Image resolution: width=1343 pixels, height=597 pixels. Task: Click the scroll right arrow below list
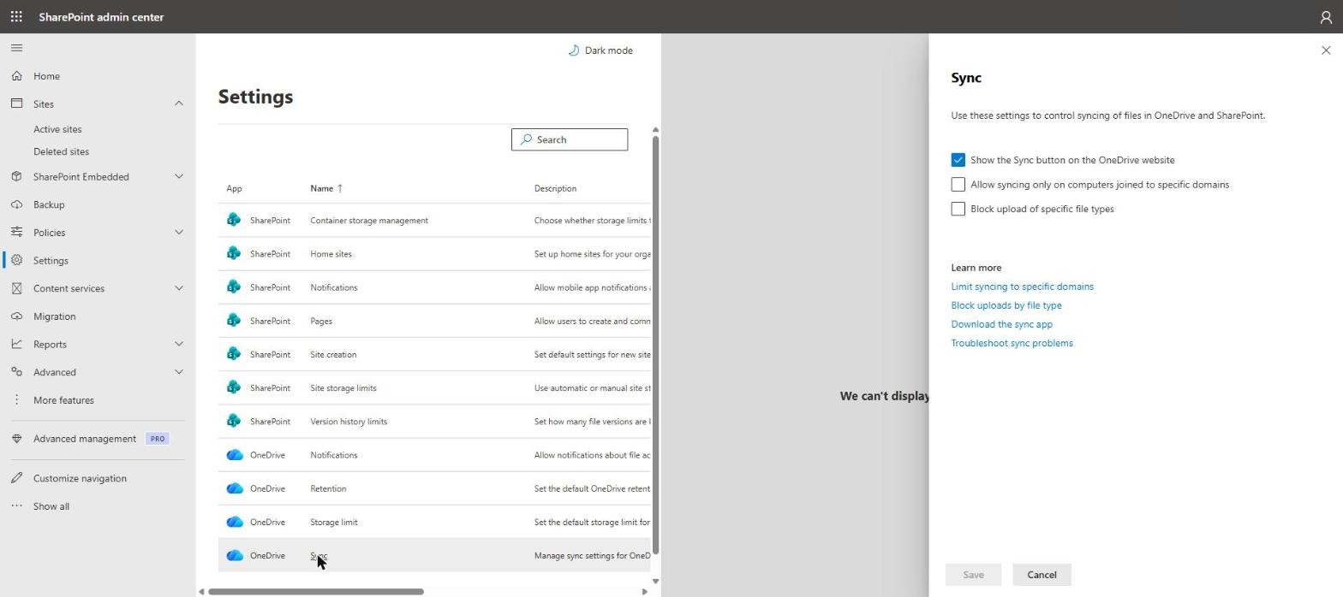[x=645, y=591]
